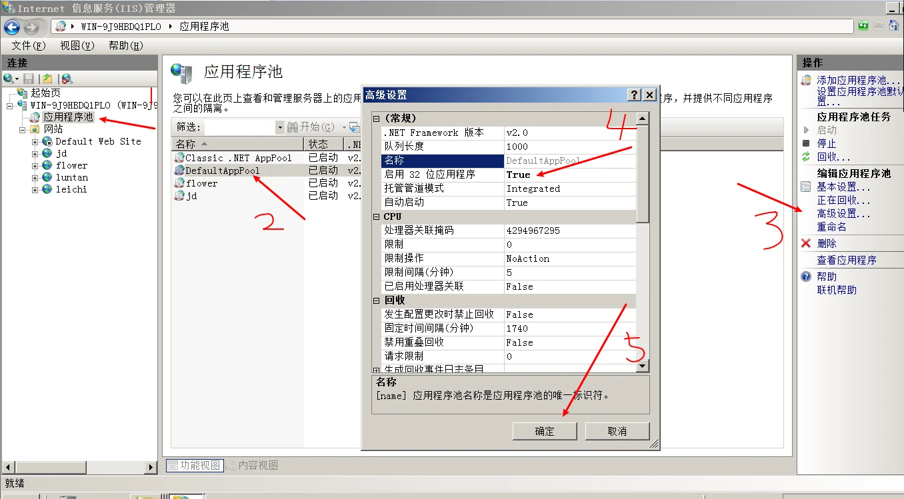Click the 状态 column header
This screenshot has width=904, height=499.
tap(323, 144)
